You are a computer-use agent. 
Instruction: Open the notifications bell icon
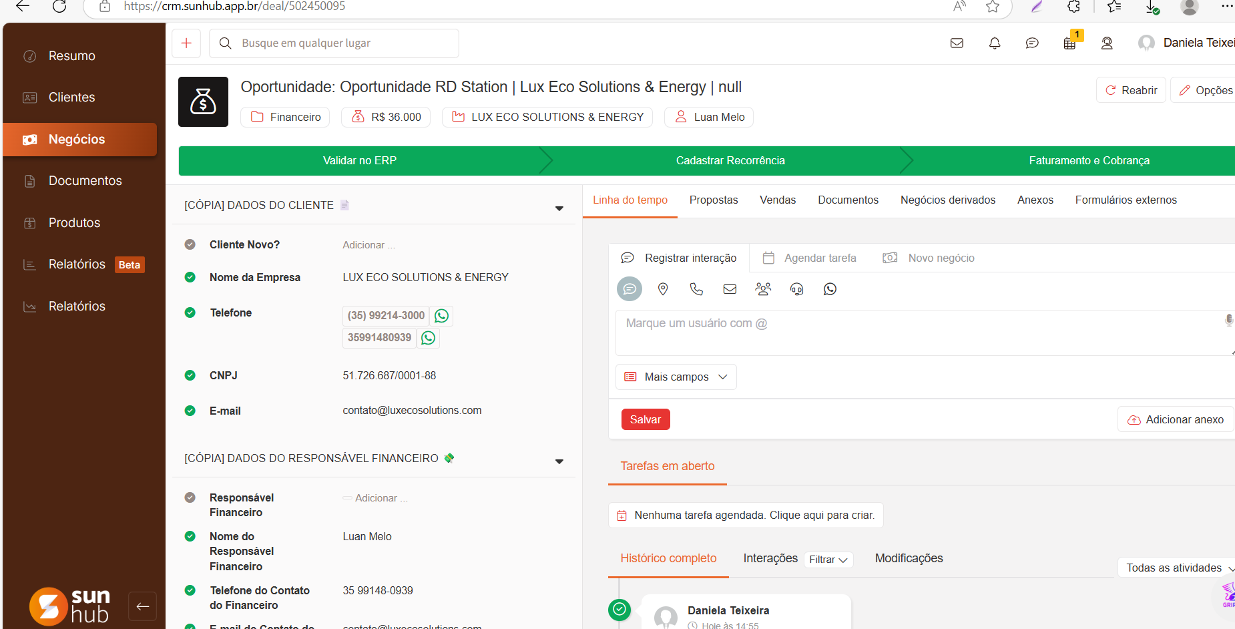pos(995,43)
